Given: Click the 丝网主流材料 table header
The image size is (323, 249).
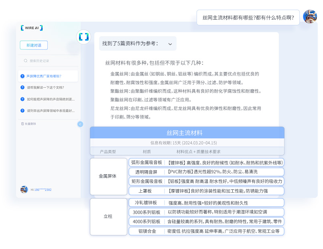Looking at the screenshot, I should (x=187, y=133).
